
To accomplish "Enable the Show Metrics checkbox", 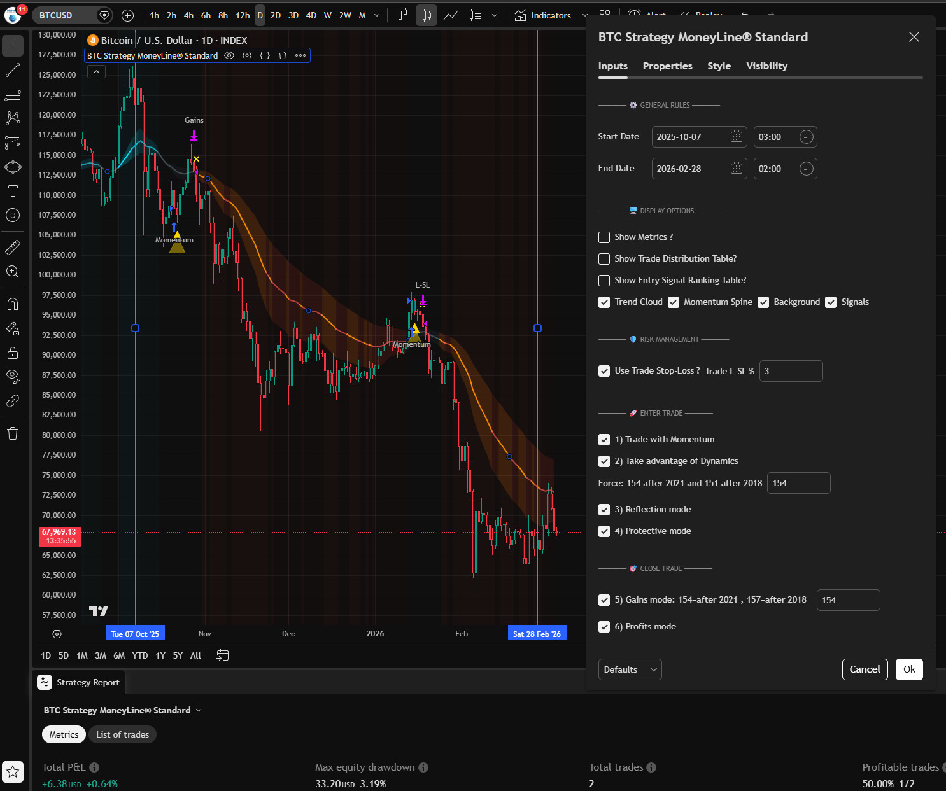I will 604,237.
